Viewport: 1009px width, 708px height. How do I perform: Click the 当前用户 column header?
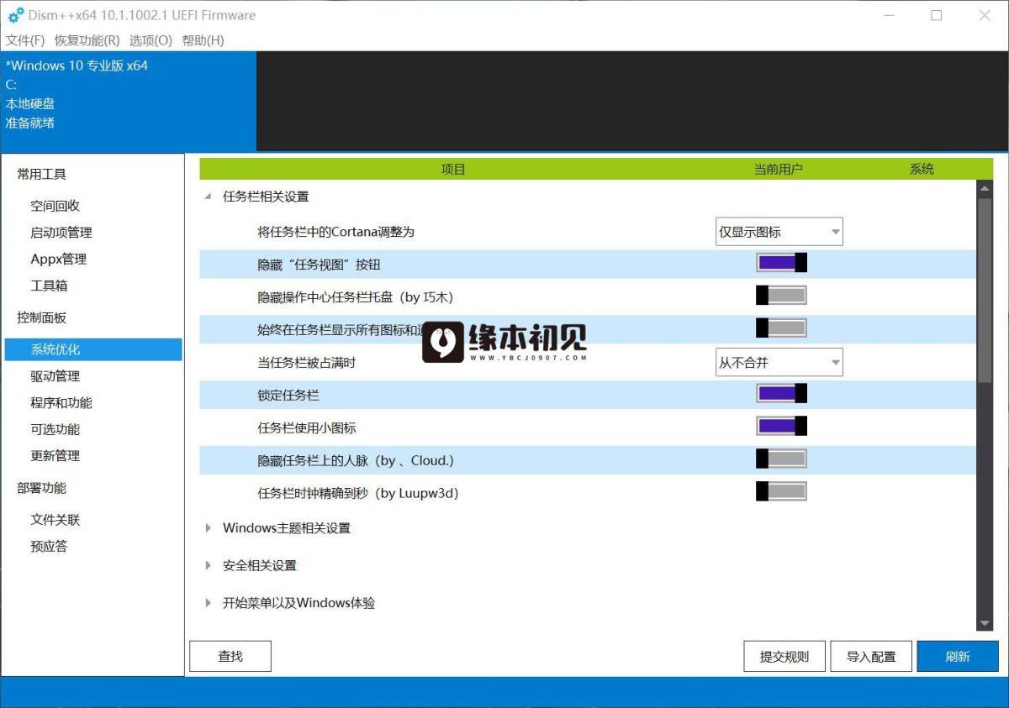[x=779, y=169]
